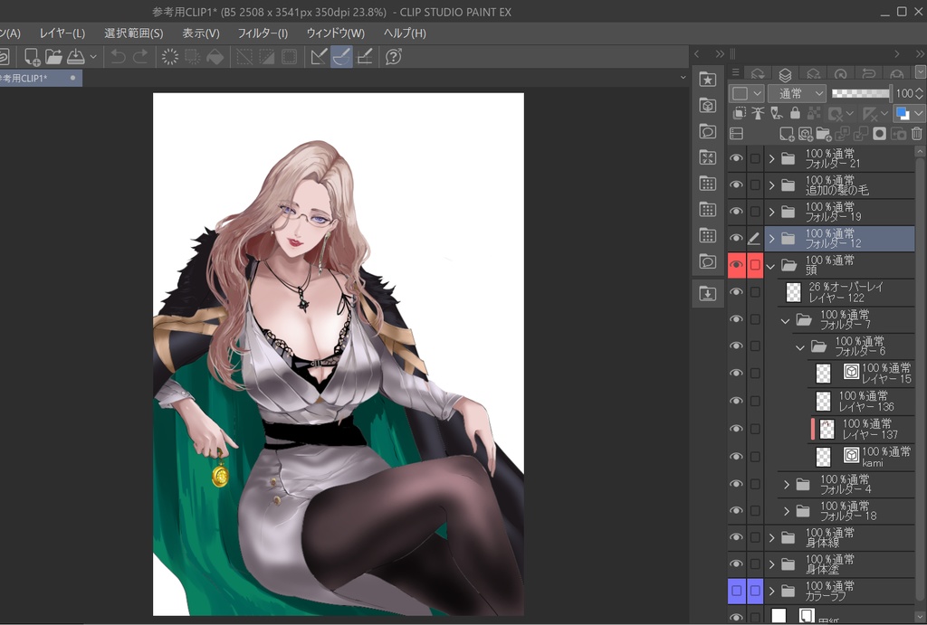Click the New layer folder icon
The image size is (927, 625).
[x=823, y=134]
